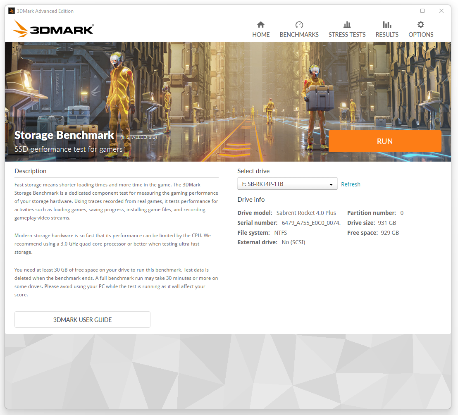The image size is (458, 415).
Task: Click file system value 'NTFS'
Action: pos(280,233)
